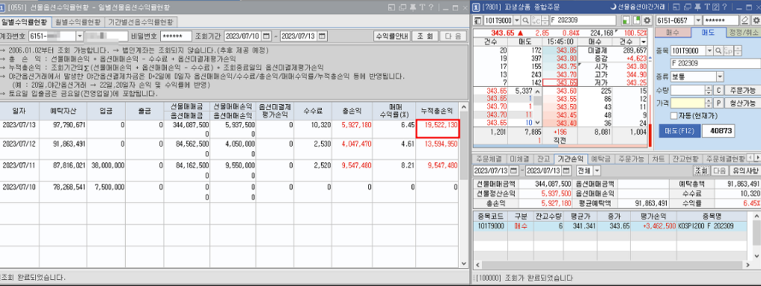Open end date calendar in 0551 window
This screenshot has height=286, width=761.
coord(323,37)
